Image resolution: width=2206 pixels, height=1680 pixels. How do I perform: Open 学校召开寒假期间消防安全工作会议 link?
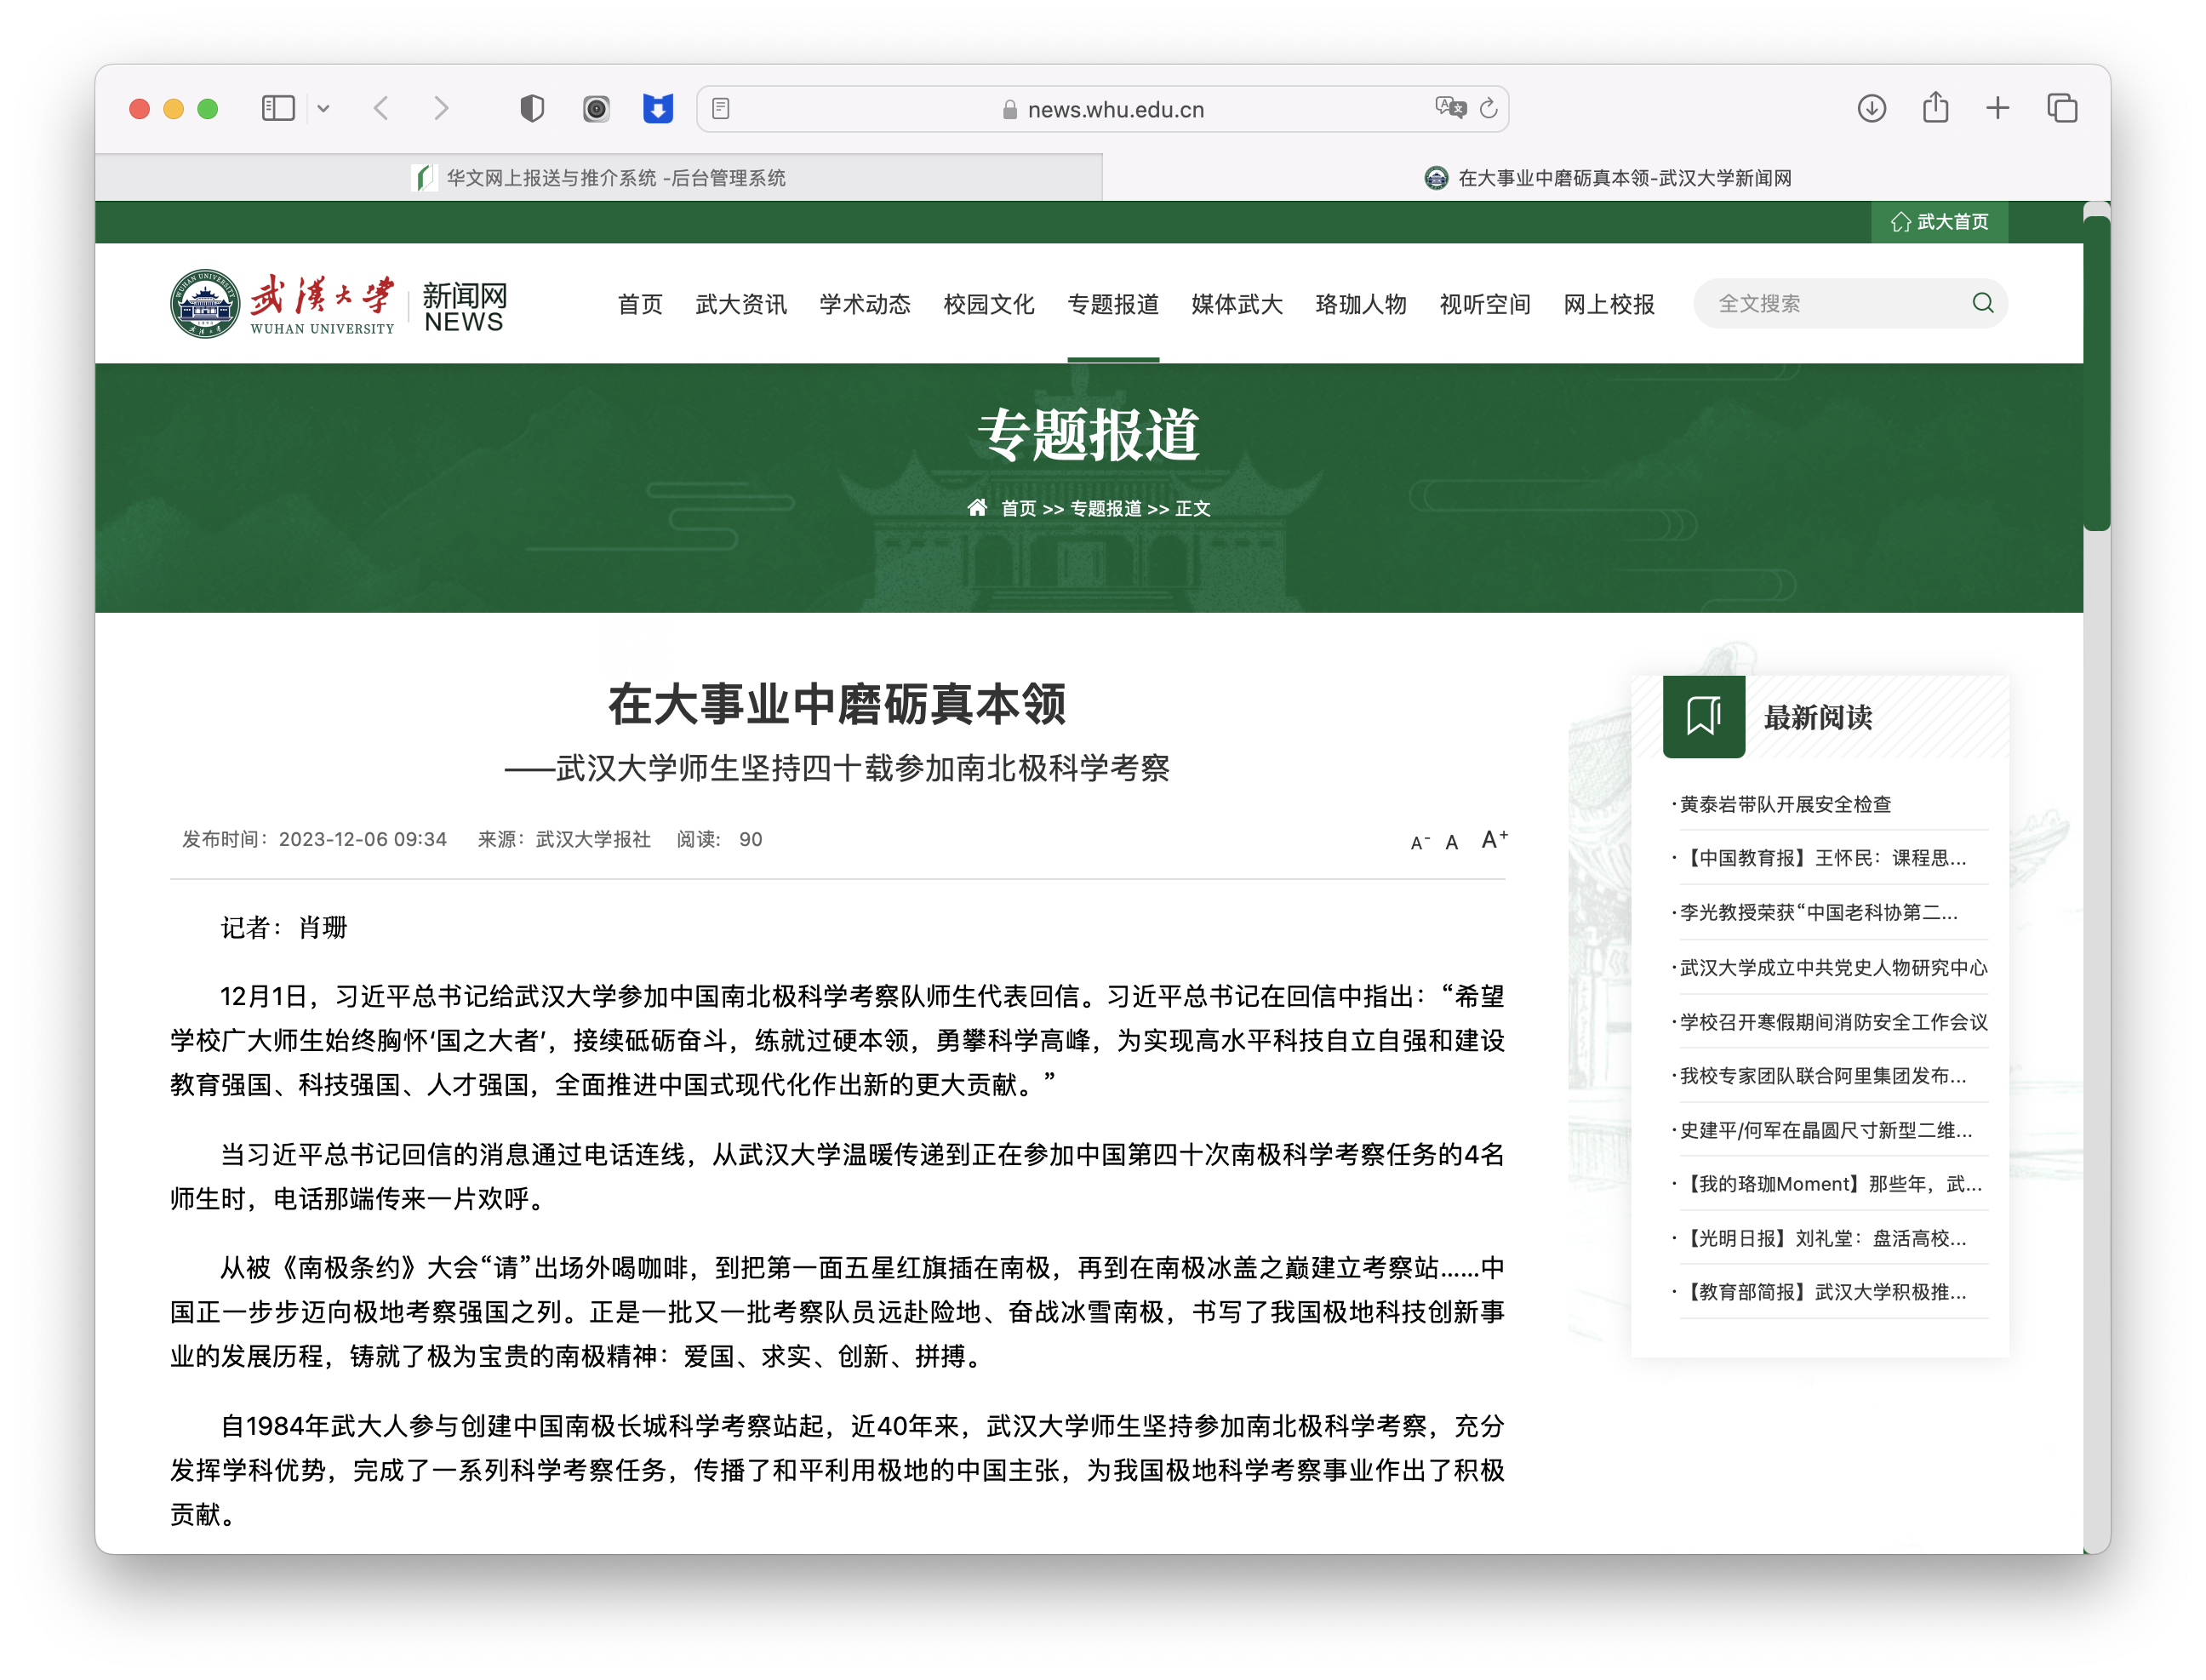click(x=1833, y=1022)
